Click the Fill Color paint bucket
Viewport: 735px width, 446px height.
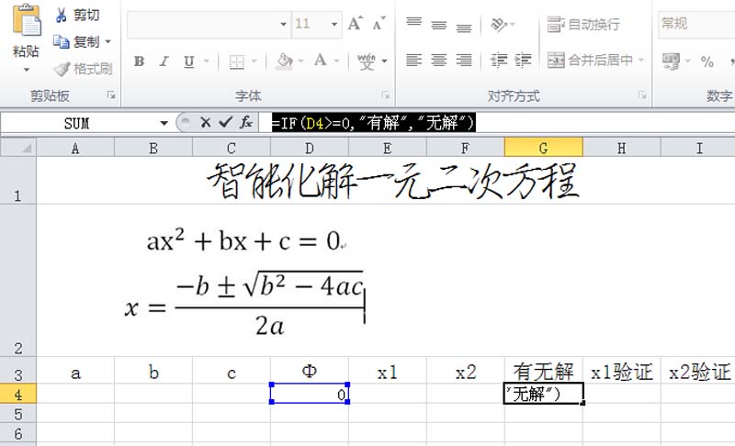pyautogui.click(x=285, y=61)
